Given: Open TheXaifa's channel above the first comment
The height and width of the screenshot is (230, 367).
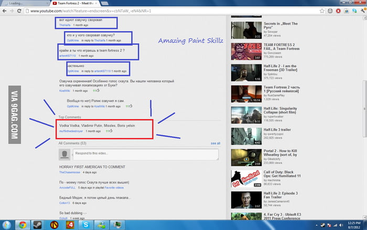Looking at the screenshot, I should [65, 25].
